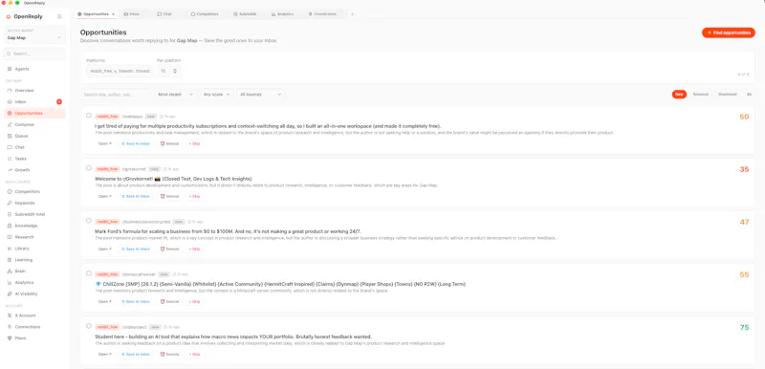This screenshot has height=369, width=765.
Task: Click the OpenReply logo icon
Action: 9,16
